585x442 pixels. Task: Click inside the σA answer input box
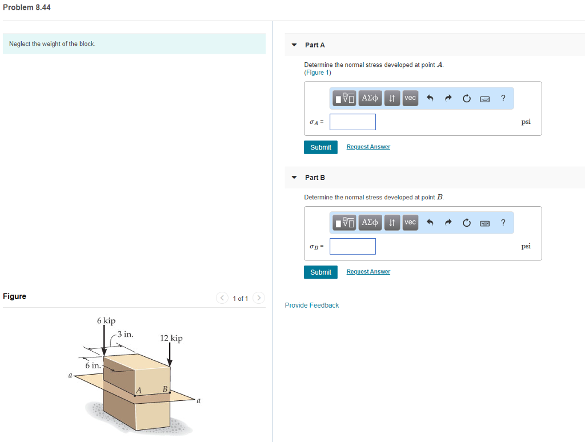click(352, 122)
